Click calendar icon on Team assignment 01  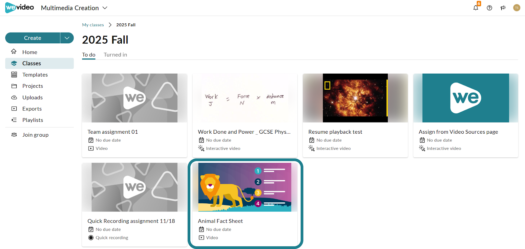(x=91, y=140)
